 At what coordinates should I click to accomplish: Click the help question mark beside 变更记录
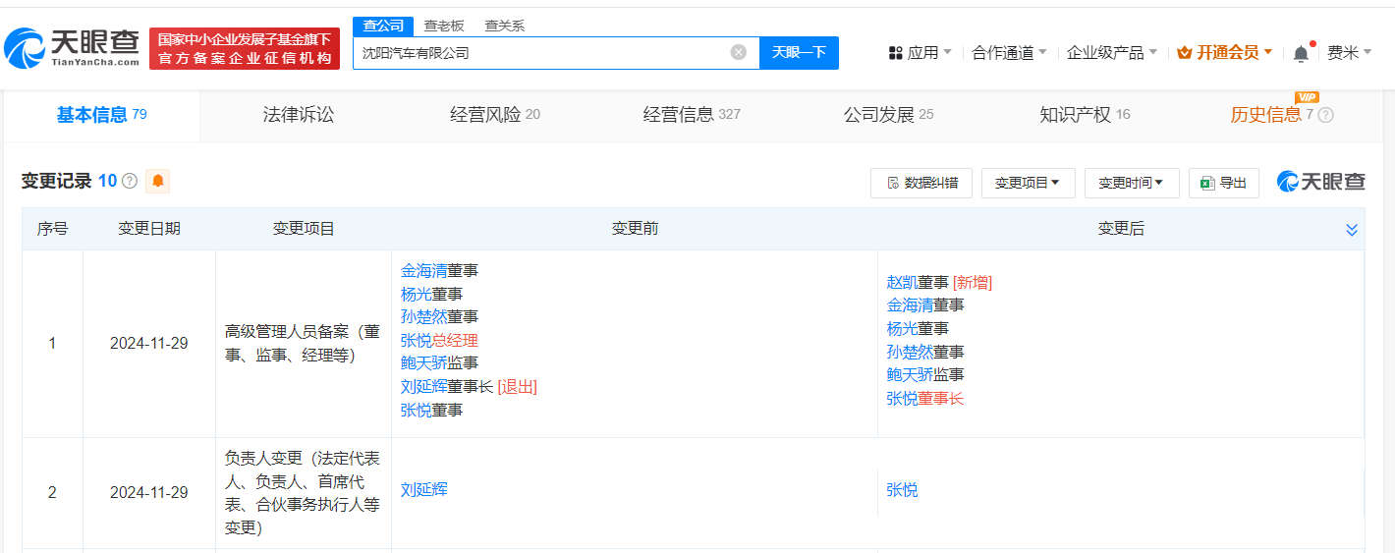tap(130, 182)
